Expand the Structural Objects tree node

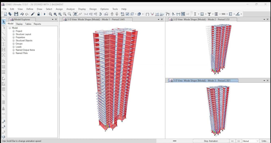pos(14,41)
